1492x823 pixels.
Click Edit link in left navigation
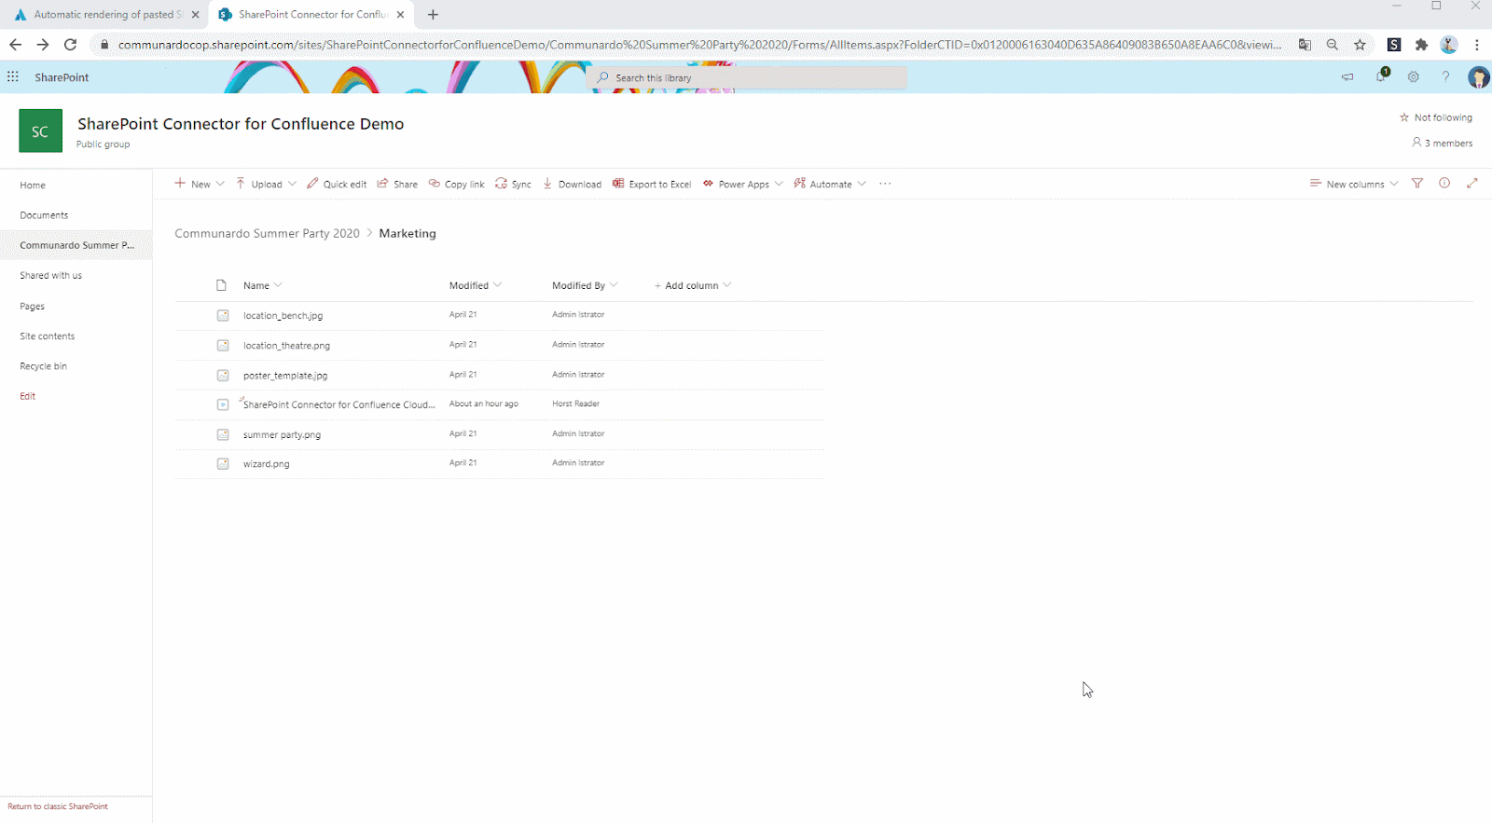coord(28,396)
